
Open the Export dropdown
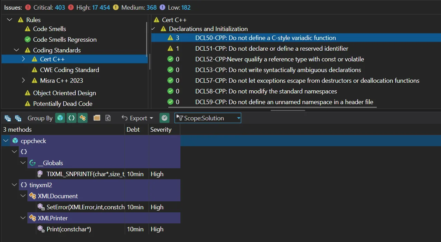[137, 118]
